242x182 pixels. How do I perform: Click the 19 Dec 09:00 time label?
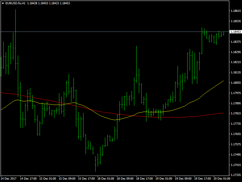(x=183, y=179)
